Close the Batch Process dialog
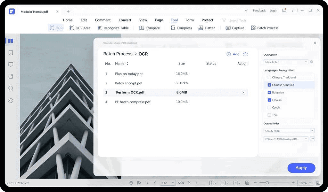The width and height of the screenshot is (328, 192). 315,43
